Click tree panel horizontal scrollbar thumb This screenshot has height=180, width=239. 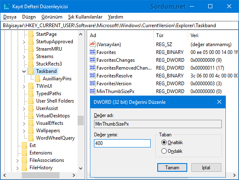coord(41,175)
